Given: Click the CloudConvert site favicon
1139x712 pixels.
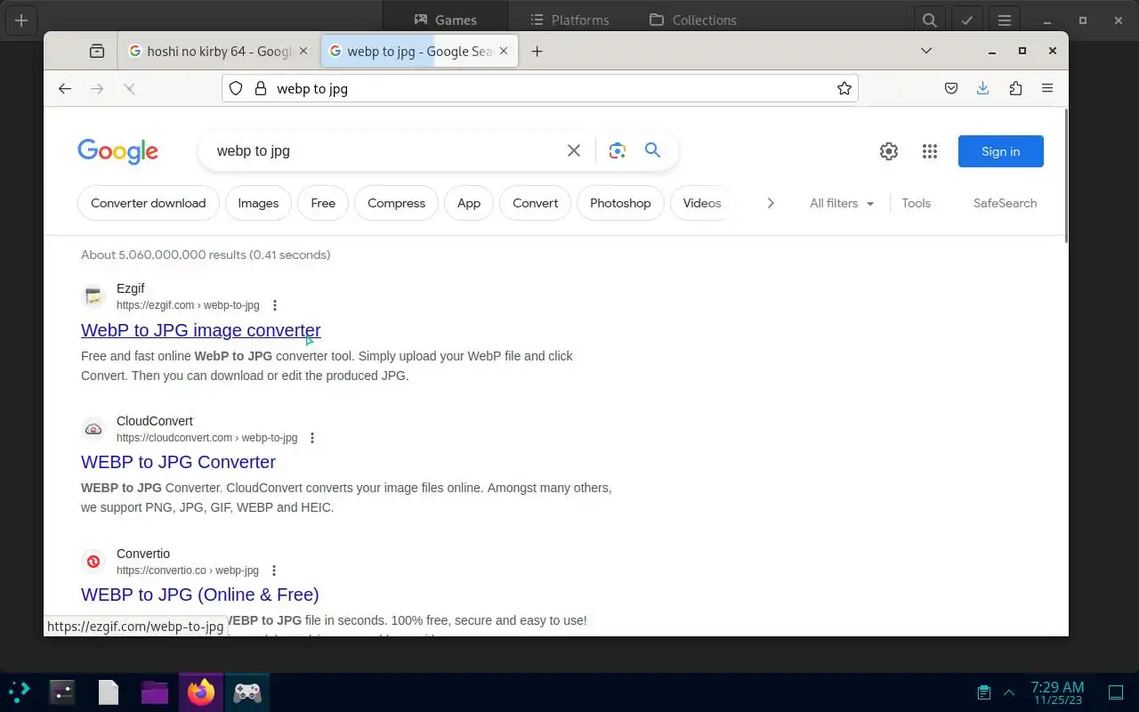Looking at the screenshot, I should point(93,429).
